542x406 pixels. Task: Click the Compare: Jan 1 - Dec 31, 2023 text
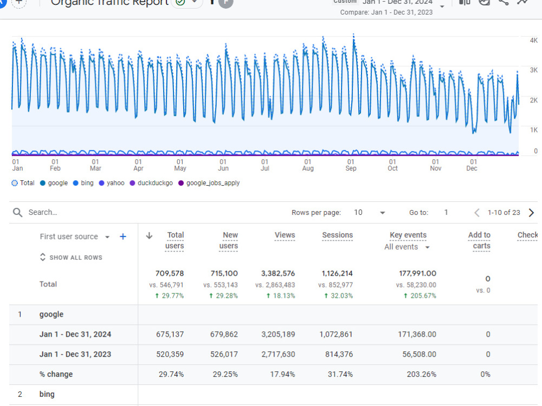pos(386,12)
